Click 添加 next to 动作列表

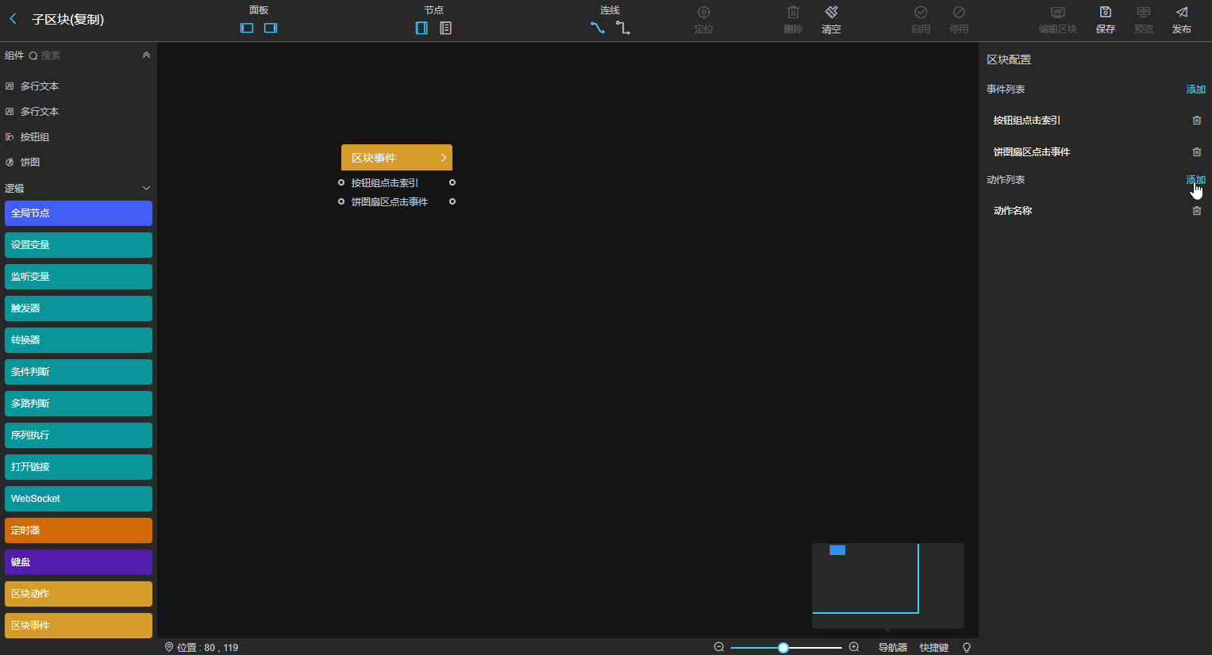pyautogui.click(x=1195, y=180)
